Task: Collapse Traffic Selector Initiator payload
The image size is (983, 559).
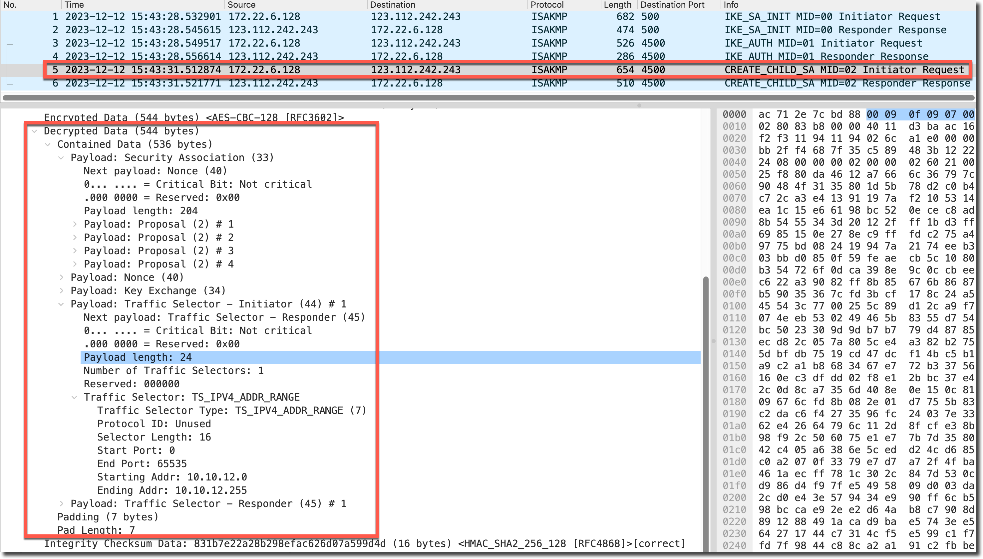Action: pos(61,304)
